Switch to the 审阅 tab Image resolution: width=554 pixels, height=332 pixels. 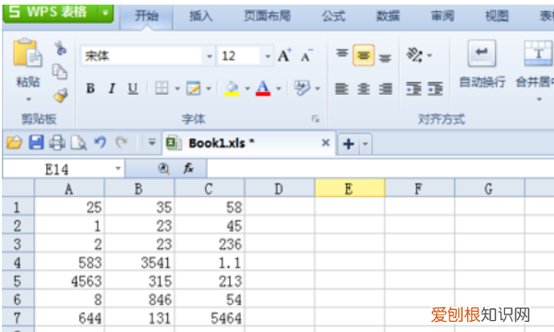(x=442, y=16)
